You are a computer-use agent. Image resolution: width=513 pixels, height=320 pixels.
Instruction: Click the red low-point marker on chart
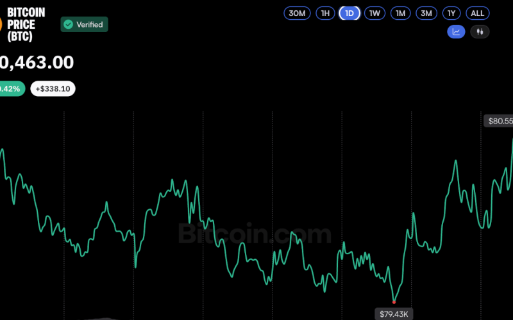[394, 302]
